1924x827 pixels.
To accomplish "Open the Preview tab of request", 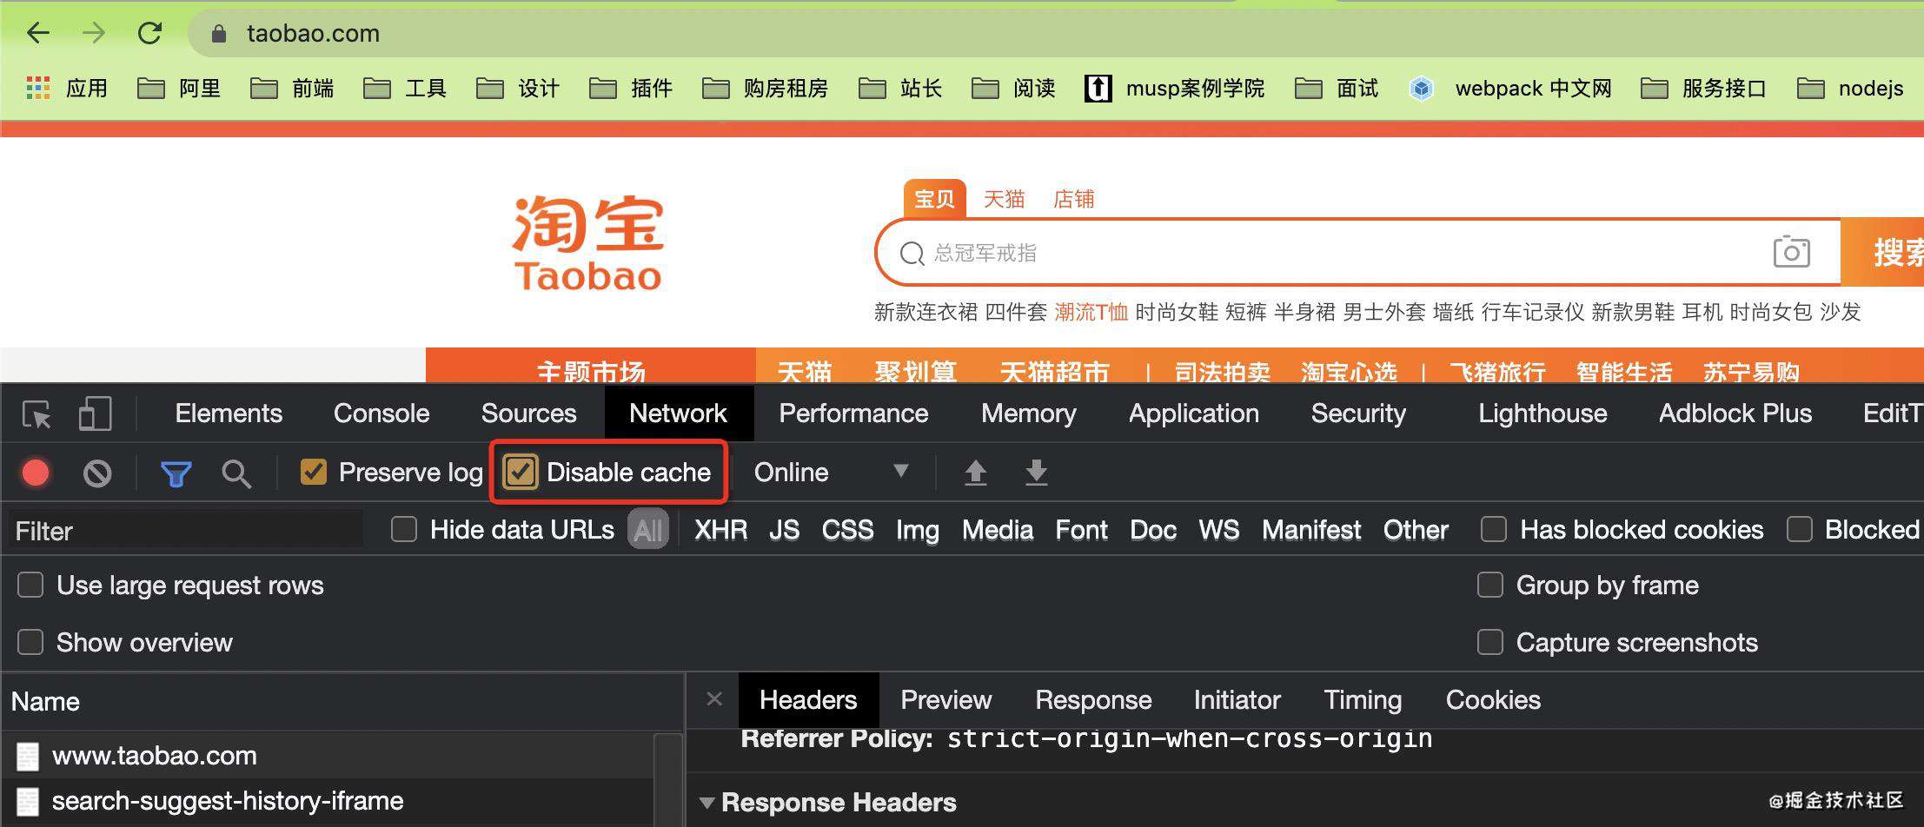I will coord(945,700).
